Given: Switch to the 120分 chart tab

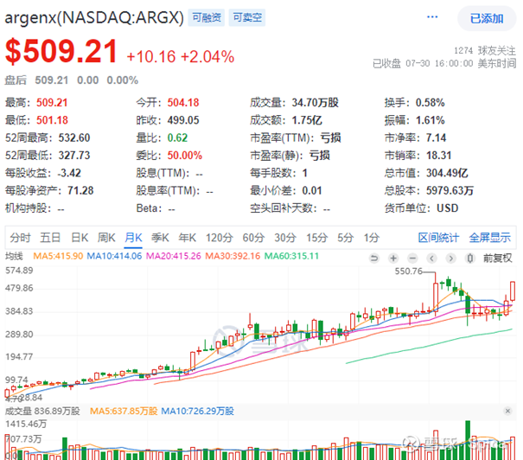Looking at the screenshot, I should point(219,238).
